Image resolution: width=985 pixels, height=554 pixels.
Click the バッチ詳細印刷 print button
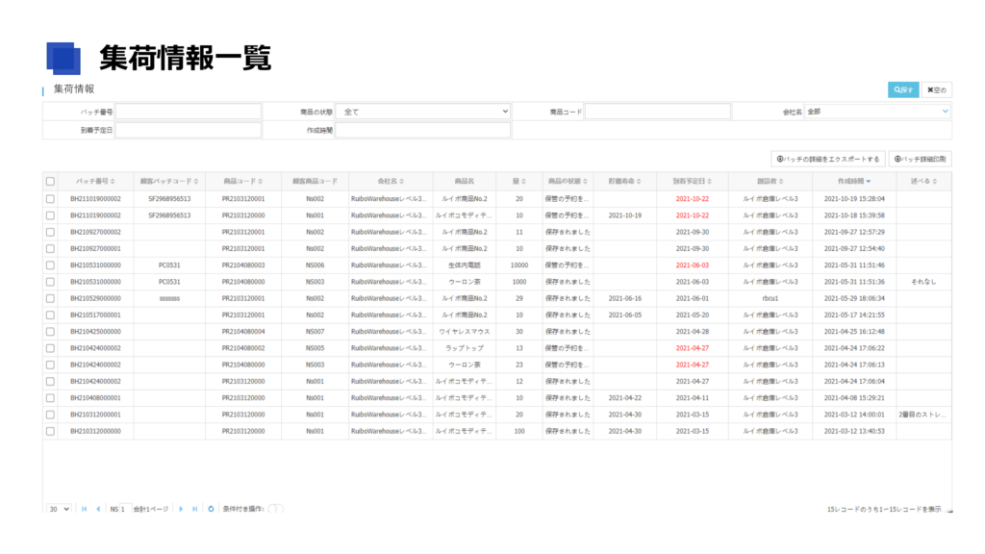coord(920,159)
